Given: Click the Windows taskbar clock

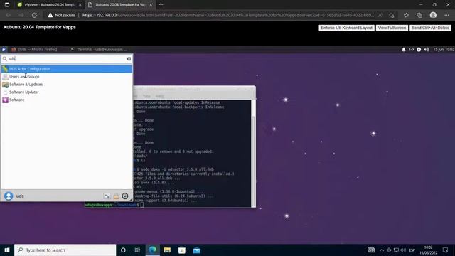Looking at the screenshot, I should (x=428, y=250).
